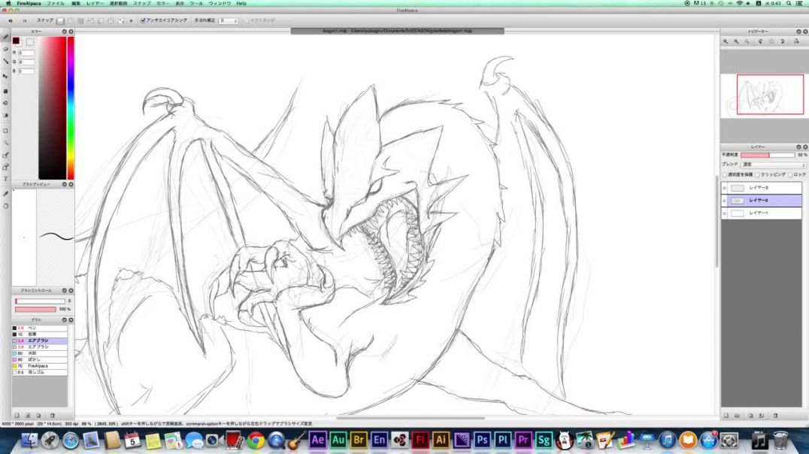809x454 pixels.
Task: Click the 手ぶれ補正 correction stepper
Action: tap(235, 20)
